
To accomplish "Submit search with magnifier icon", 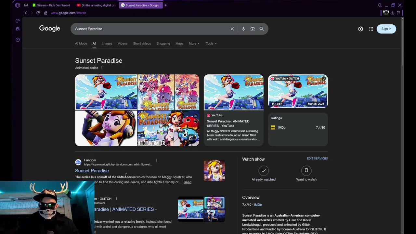I will (261, 29).
